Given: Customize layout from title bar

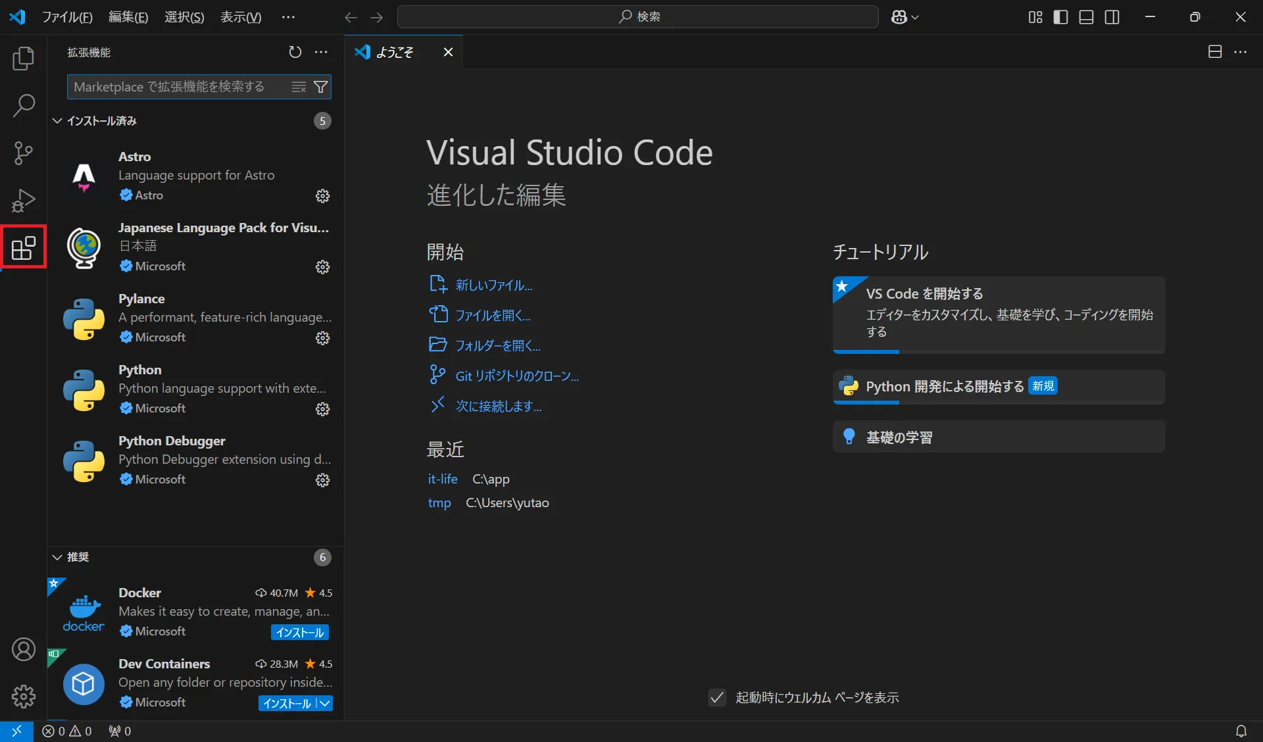Looking at the screenshot, I should (1035, 17).
